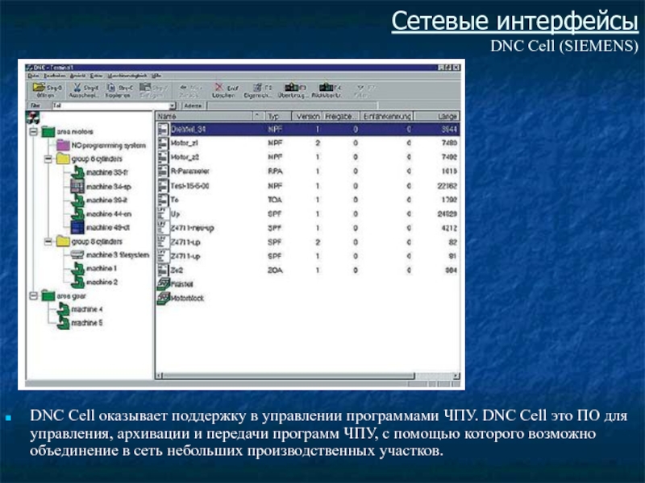Click into the Adresse field
The image size is (645, 483).
pyautogui.click(x=291, y=105)
